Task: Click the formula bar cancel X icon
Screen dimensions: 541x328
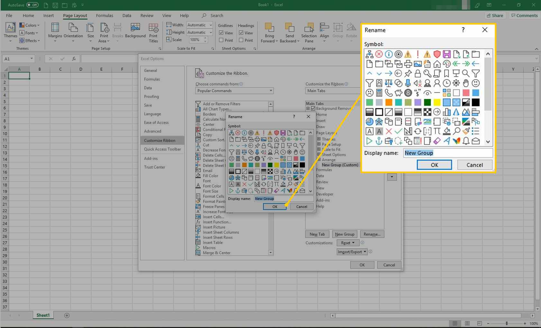Action: pos(50,59)
